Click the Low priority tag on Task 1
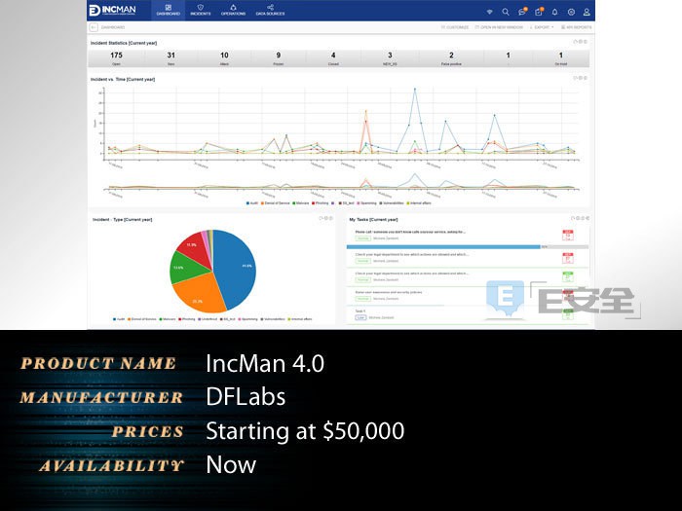The image size is (682, 511). pos(360,317)
